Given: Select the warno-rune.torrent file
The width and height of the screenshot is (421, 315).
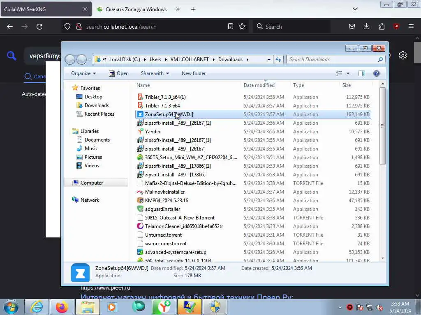Looking at the screenshot, I should (253, 244).
